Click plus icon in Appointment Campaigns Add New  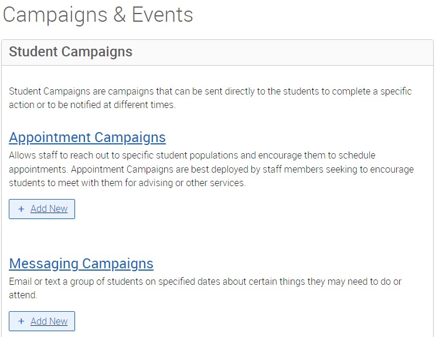[21, 209]
